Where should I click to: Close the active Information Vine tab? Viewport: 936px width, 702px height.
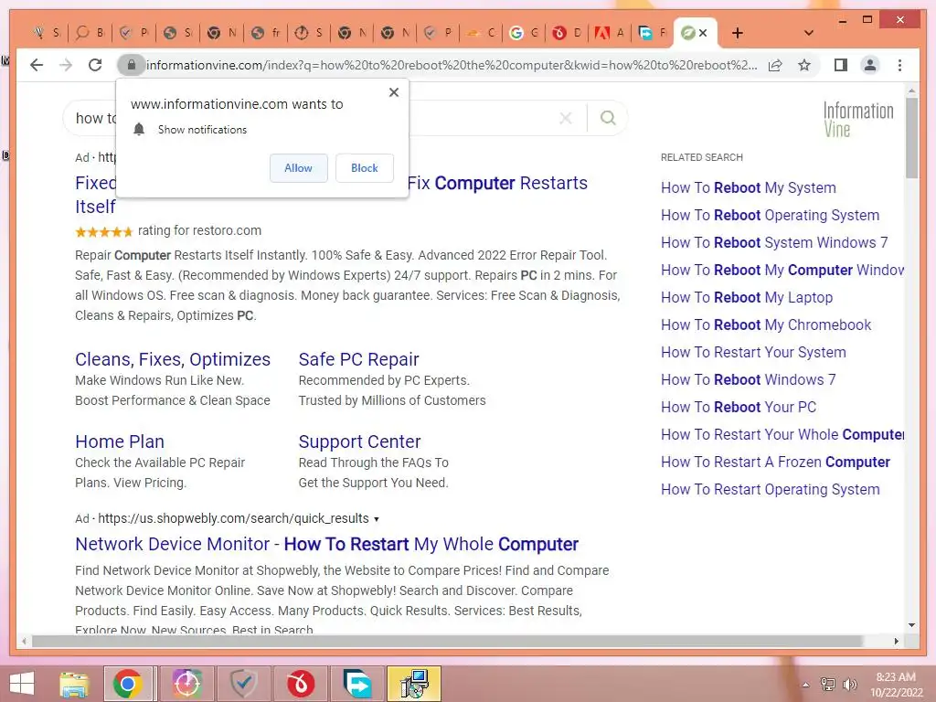pyautogui.click(x=703, y=33)
